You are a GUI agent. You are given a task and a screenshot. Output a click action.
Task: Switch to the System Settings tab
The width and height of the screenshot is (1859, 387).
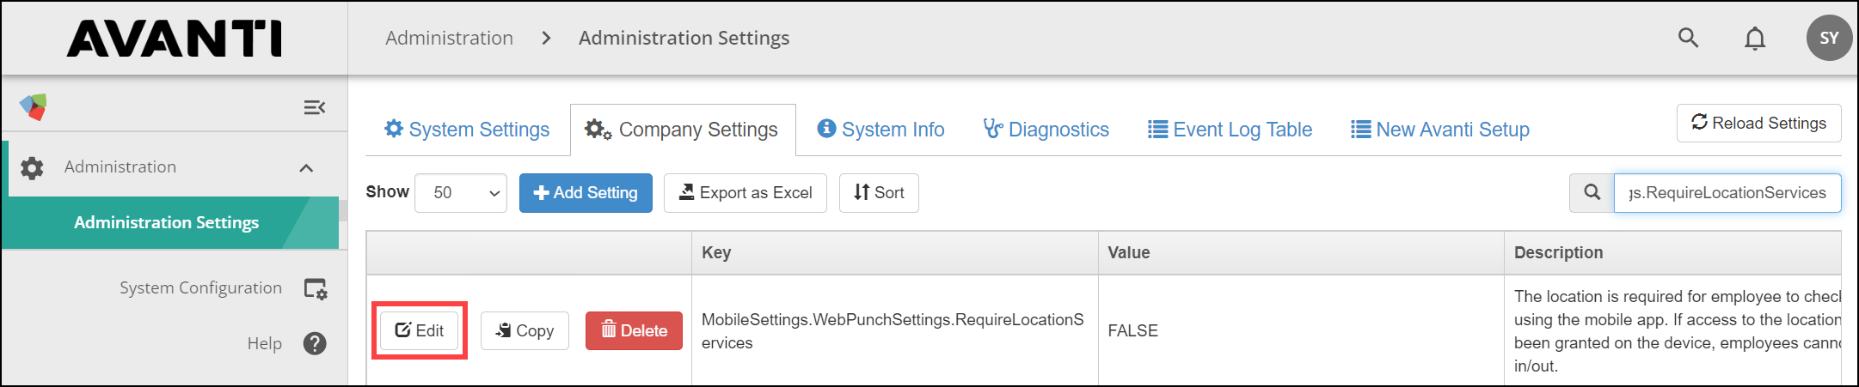pos(467,130)
